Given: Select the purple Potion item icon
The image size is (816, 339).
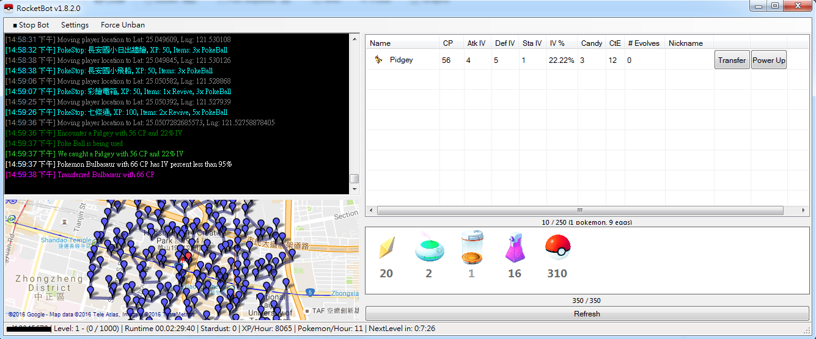Looking at the screenshot, I should (x=515, y=247).
